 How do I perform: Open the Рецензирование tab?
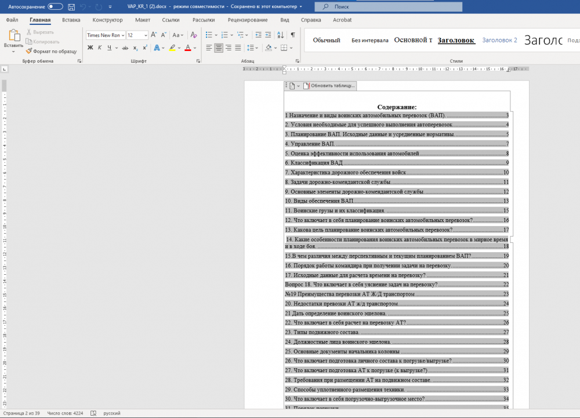(248, 20)
